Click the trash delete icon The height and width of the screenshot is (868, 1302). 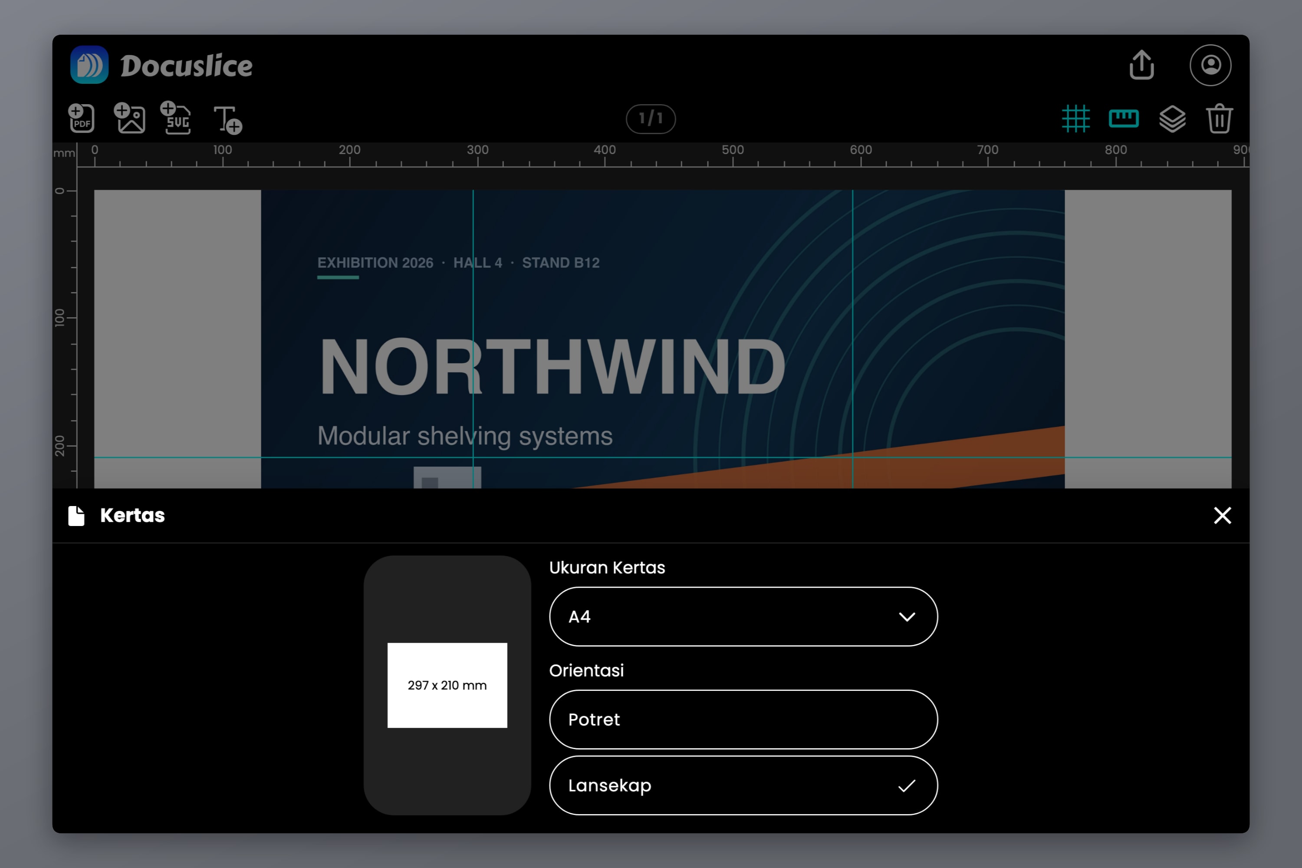pos(1220,118)
